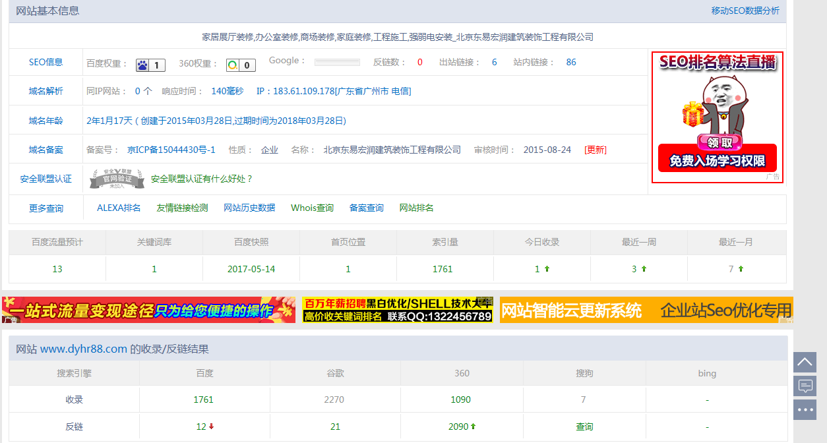Click internal links count 86
Image resolution: width=827 pixels, height=443 pixels.
pos(571,62)
